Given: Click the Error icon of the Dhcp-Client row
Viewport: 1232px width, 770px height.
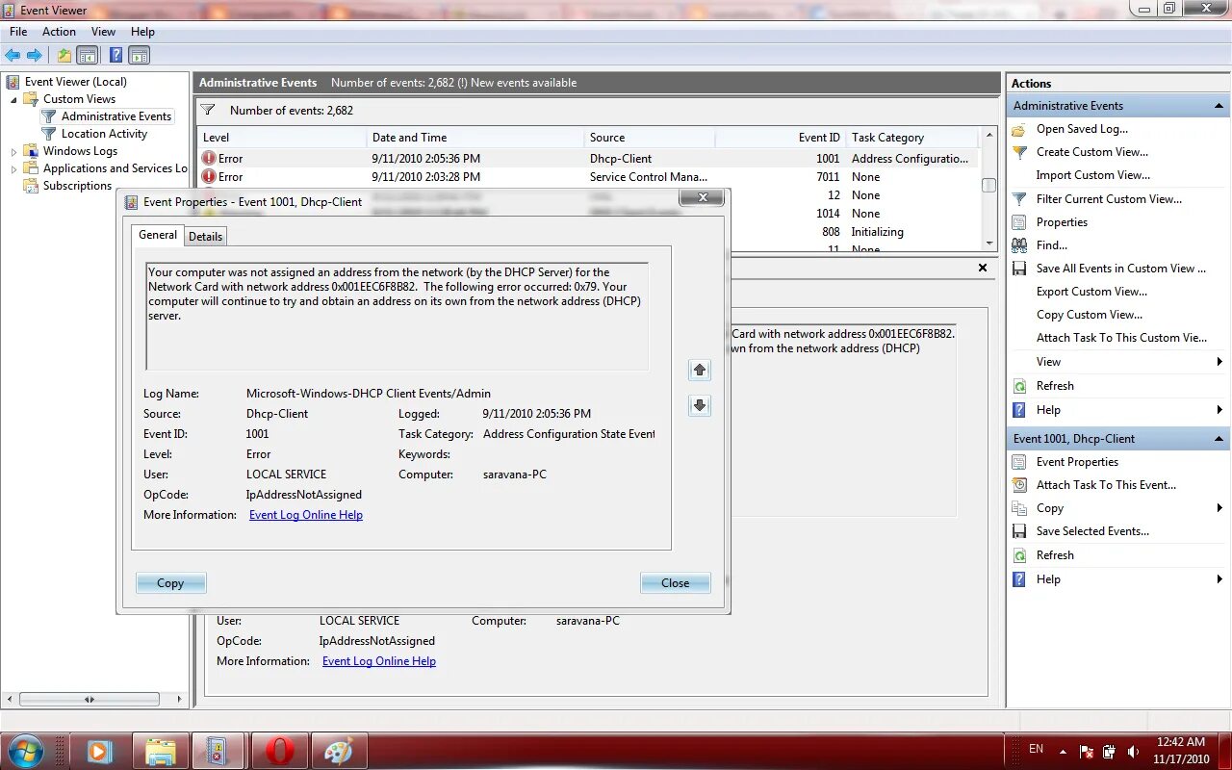Looking at the screenshot, I should click(x=209, y=159).
